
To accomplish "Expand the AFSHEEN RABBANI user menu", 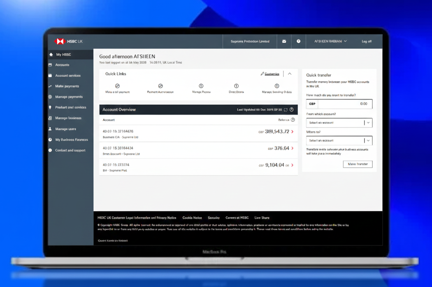I will coord(330,41).
